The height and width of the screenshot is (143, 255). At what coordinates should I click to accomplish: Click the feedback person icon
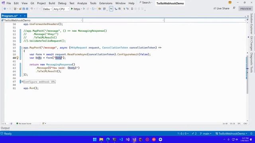click(x=234, y=8)
